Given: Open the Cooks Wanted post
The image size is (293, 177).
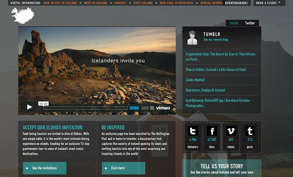Looking at the screenshot, I should (195, 80).
